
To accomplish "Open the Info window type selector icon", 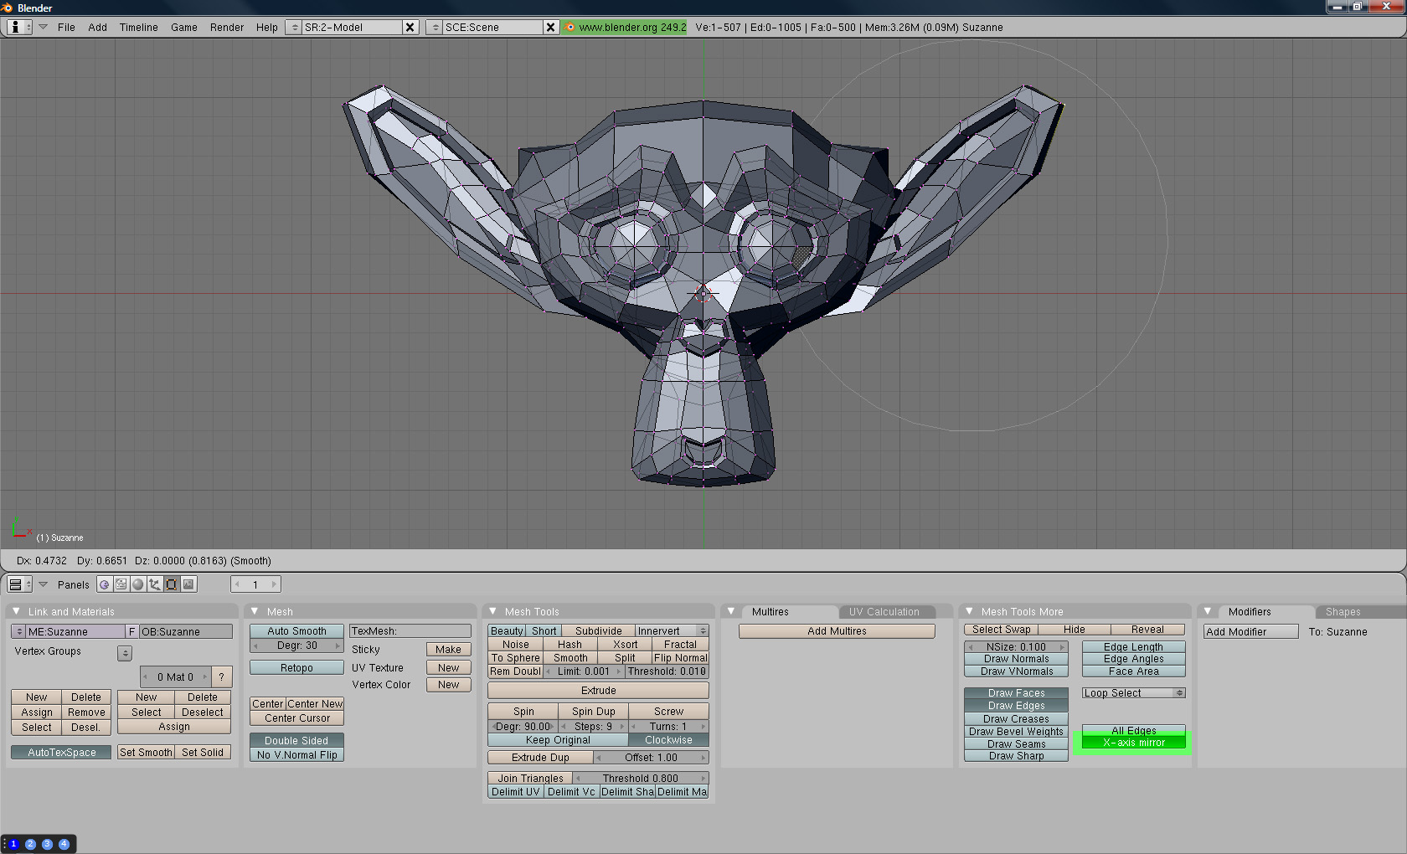I will (x=19, y=27).
